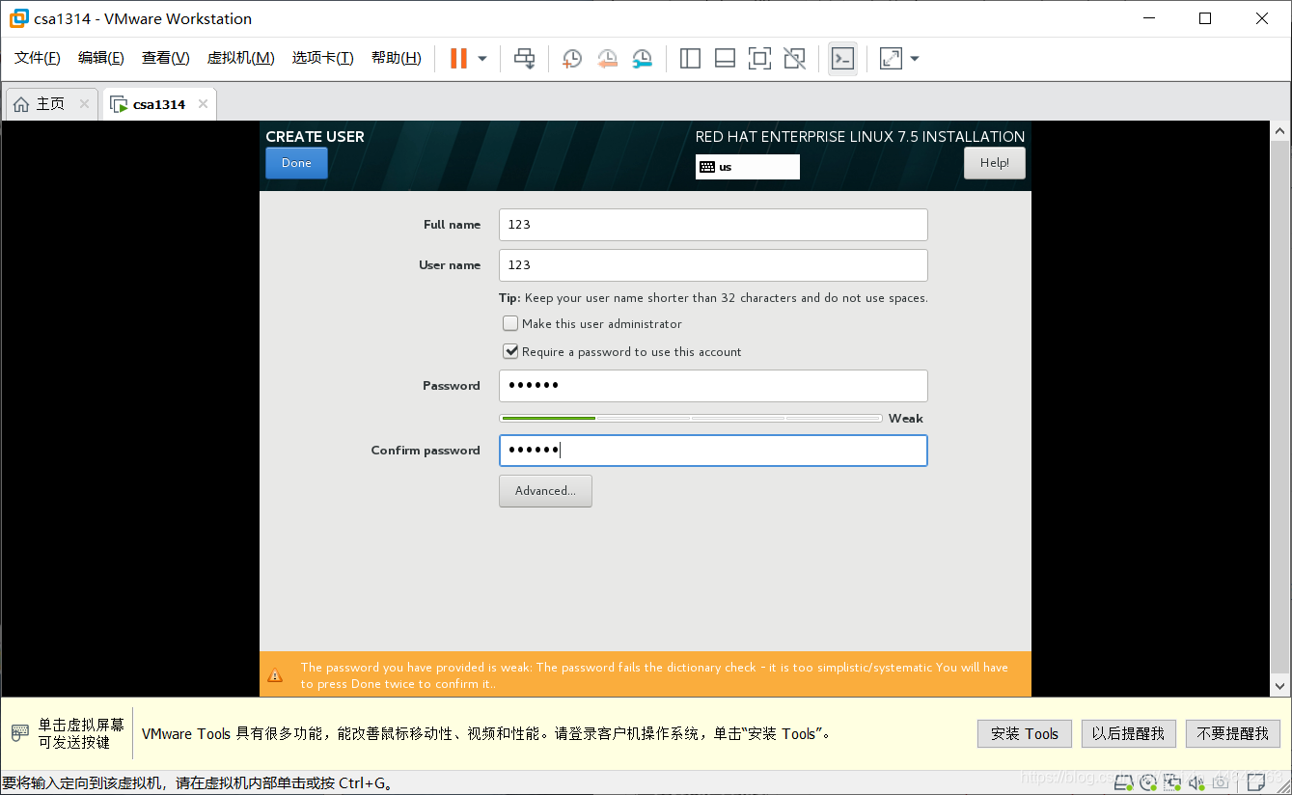Image resolution: width=1292 pixels, height=795 pixels.
Task: Open the stretch display dropdown arrow
Action: (915, 59)
